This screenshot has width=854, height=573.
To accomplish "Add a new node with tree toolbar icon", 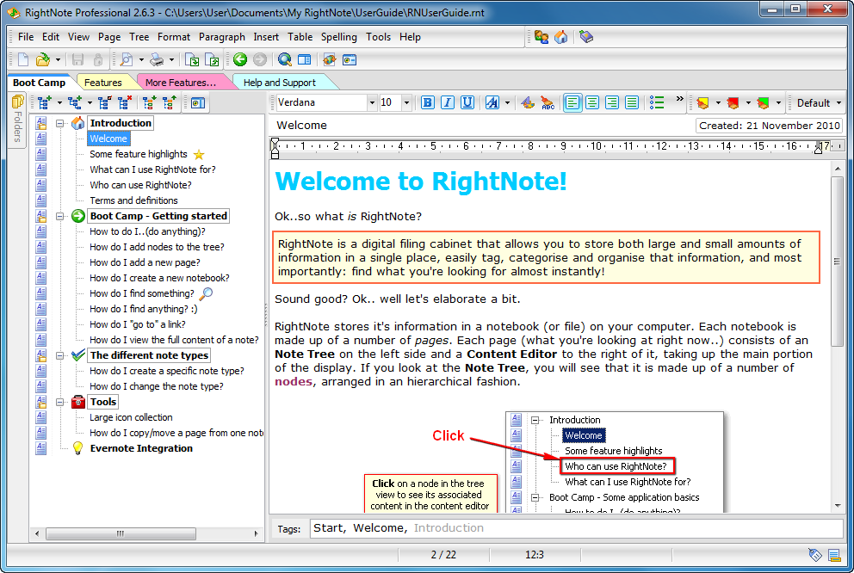I will pyautogui.click(x=44, y=103).
